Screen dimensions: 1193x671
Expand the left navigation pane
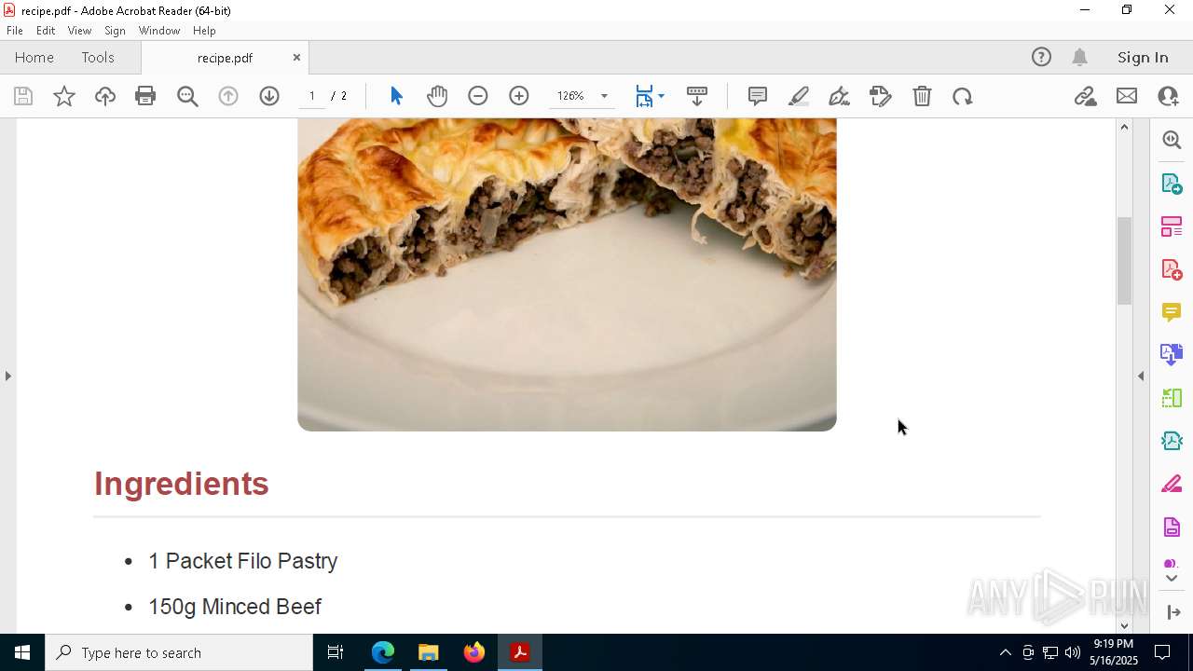point(7,376)
